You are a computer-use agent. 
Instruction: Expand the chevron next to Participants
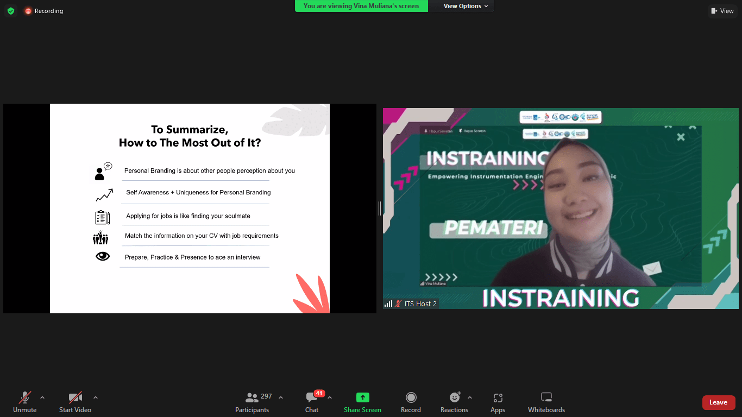click(x=281, y=397)
